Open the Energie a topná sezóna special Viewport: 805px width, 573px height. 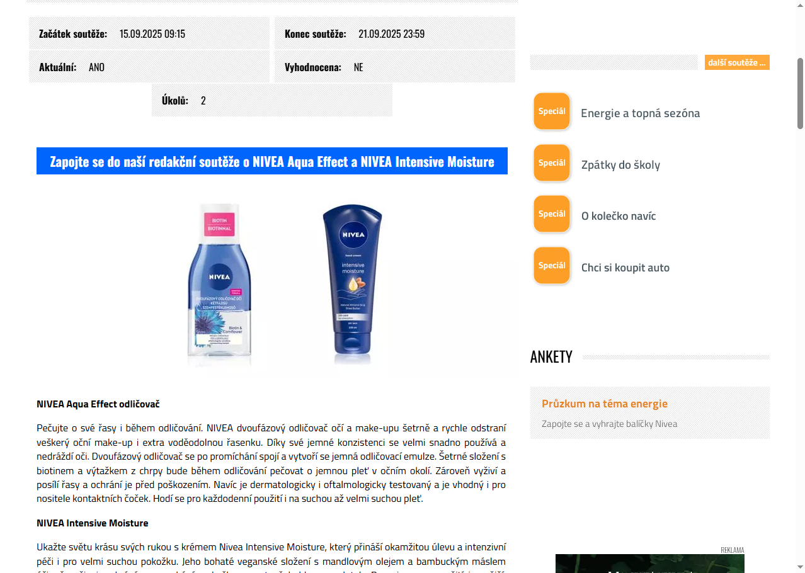point(640,113)
